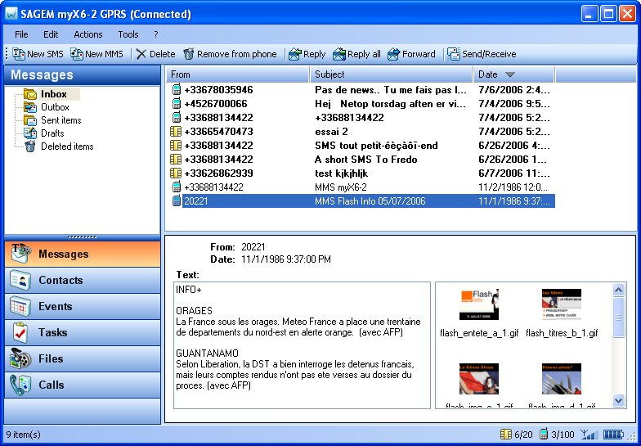641x446 pixels.
Task: Forward the message using the toolbar icon
Action: pos(393,54)
